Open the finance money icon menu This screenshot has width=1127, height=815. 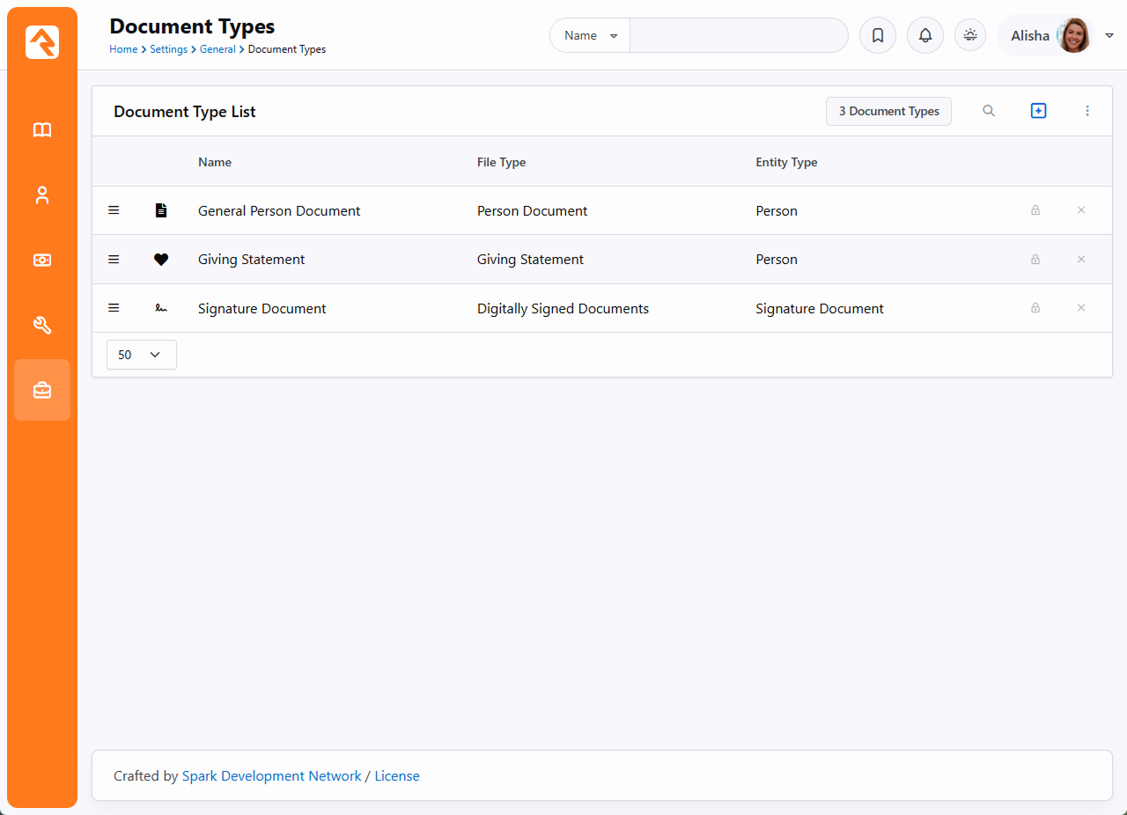pos(42,261)
